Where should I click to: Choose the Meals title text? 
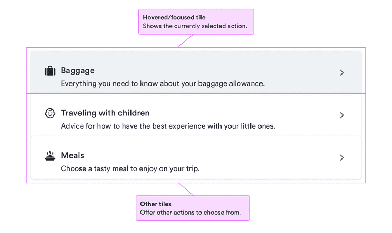click(72, 155)
